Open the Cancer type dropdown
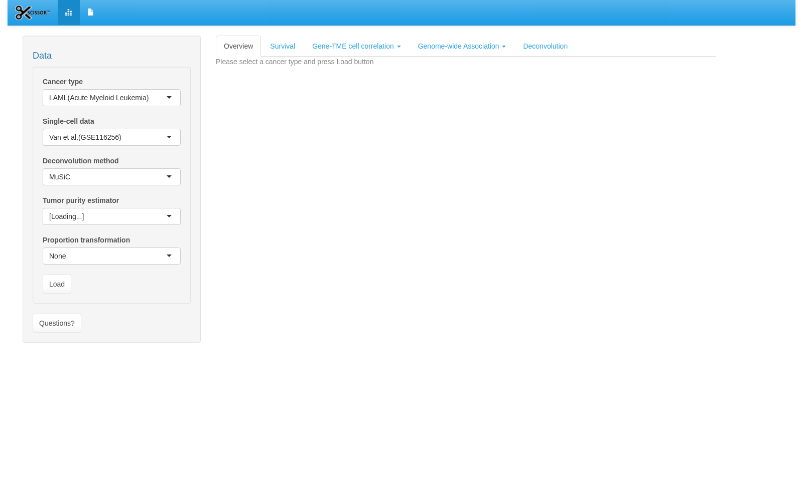803x501 pixels. (111, 98)
